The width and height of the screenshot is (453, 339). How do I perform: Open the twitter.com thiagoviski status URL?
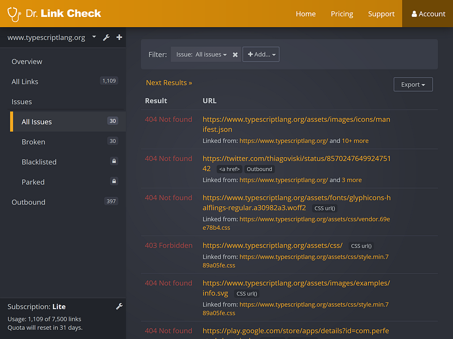(x=296, y=163)
